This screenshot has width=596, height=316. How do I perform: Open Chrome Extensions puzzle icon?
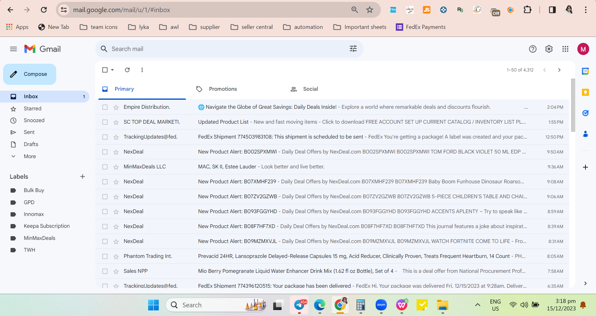click(x=527, y=10)
